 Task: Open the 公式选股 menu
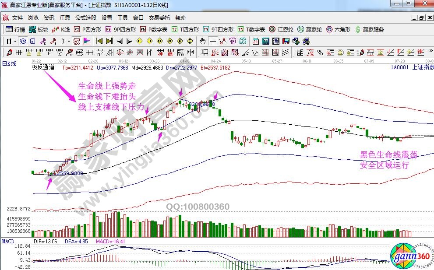[86, 18]
